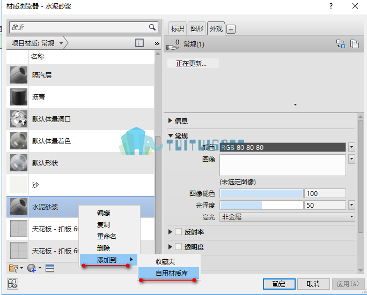Viewport: 367px width, 295px height.
Task: Click the create new material icon
Action: tap(32, 268)
